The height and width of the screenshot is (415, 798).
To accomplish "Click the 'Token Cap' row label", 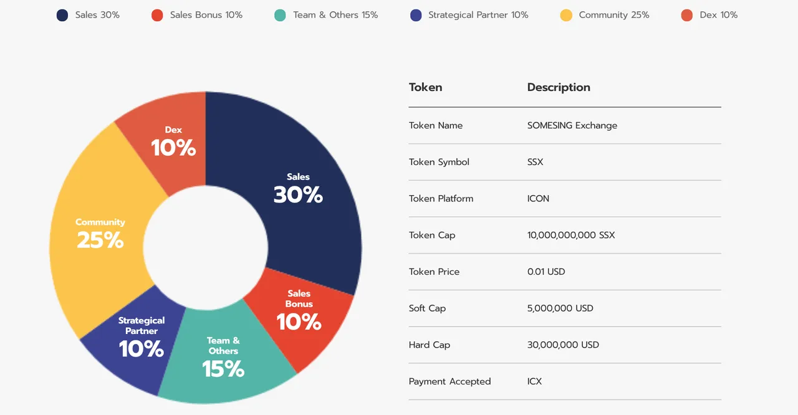I will 432,235.
